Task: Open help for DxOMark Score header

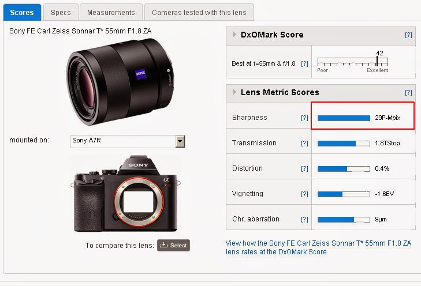Action: point(408,35)
